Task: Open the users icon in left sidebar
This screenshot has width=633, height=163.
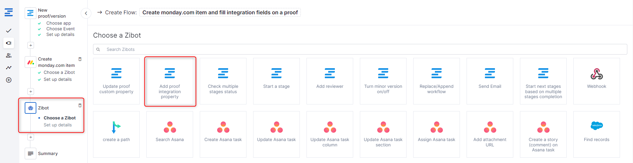Action: click(x=9, y=55)
